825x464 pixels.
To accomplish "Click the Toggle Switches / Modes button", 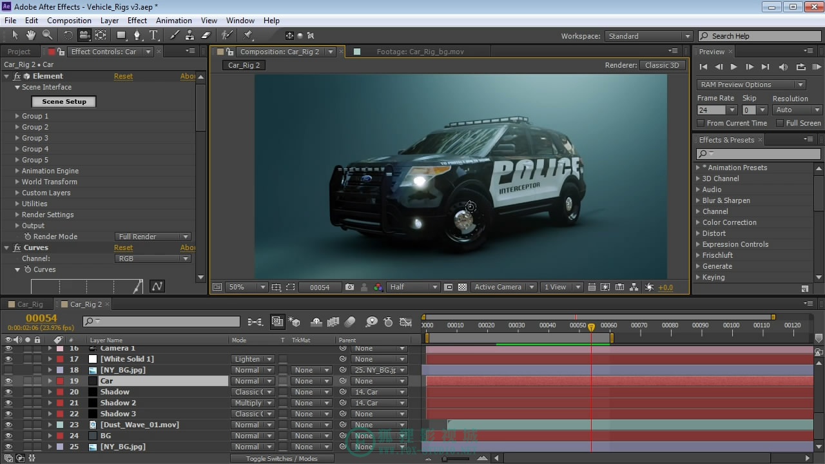I will tap(282, 458).
